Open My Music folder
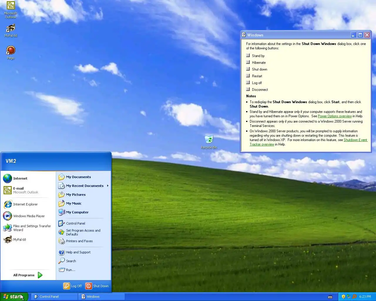Screen dimensions: 376x301 coord(83,203)
